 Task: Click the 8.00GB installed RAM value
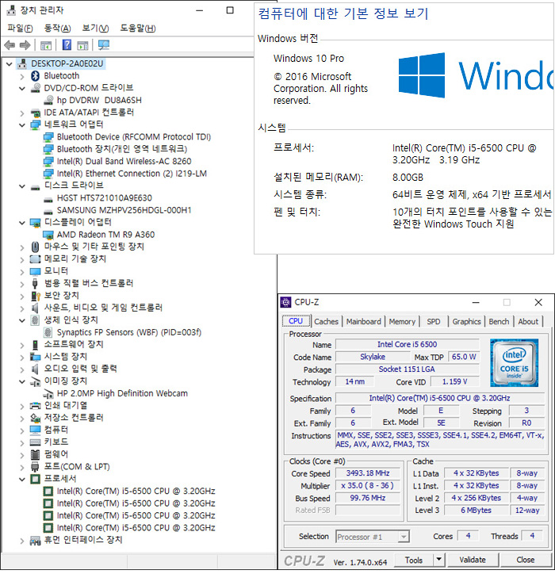click(408, 178)
